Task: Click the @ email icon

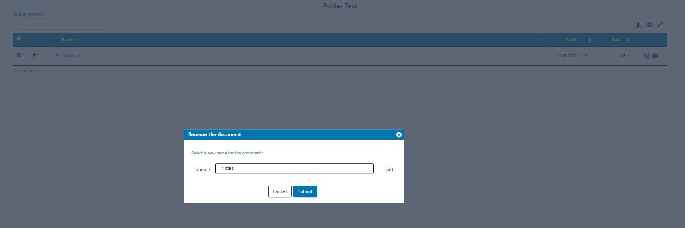Action: (x=649, y=25)
